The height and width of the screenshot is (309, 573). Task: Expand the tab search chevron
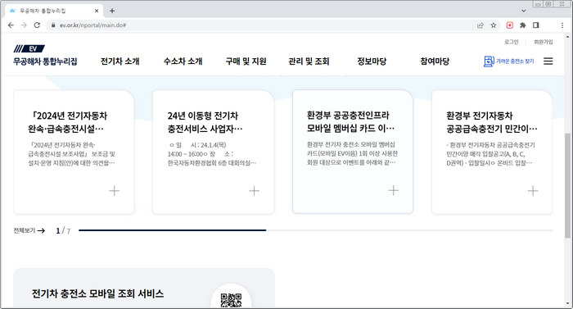(x=524, y=11)
